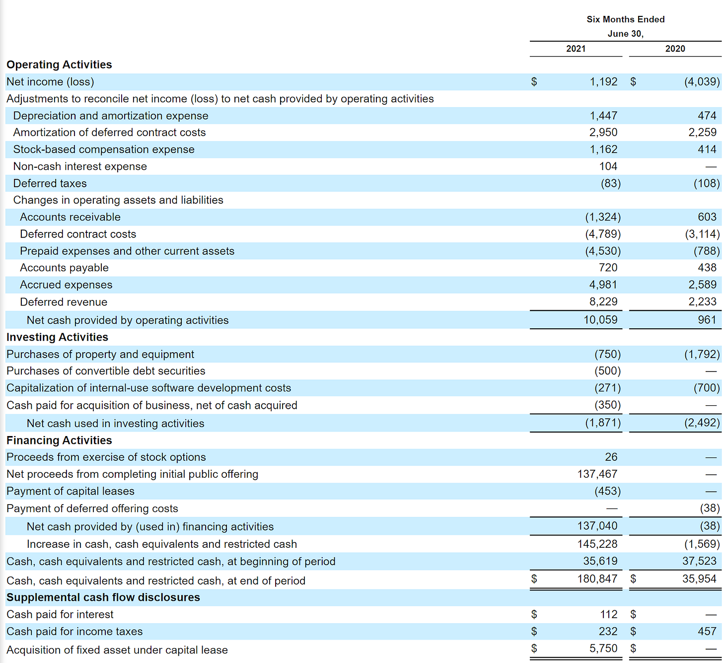723x663 pixels.
Task: Select 2021 net income value 1,192
Action: click(x=603, y=81)
